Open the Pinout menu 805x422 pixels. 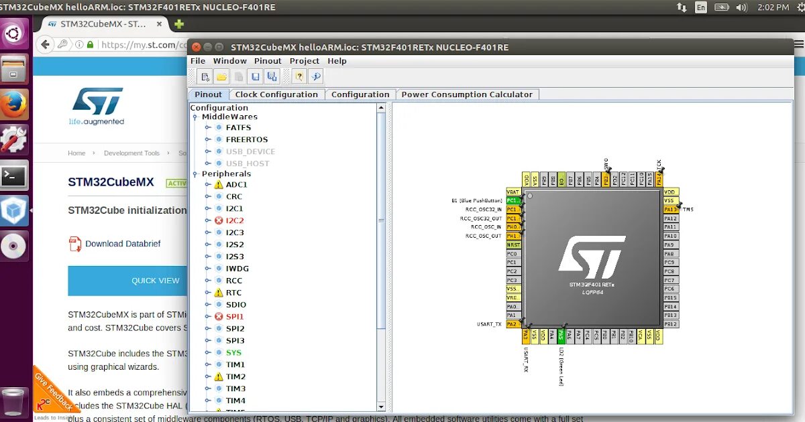[x=268, y=61]
